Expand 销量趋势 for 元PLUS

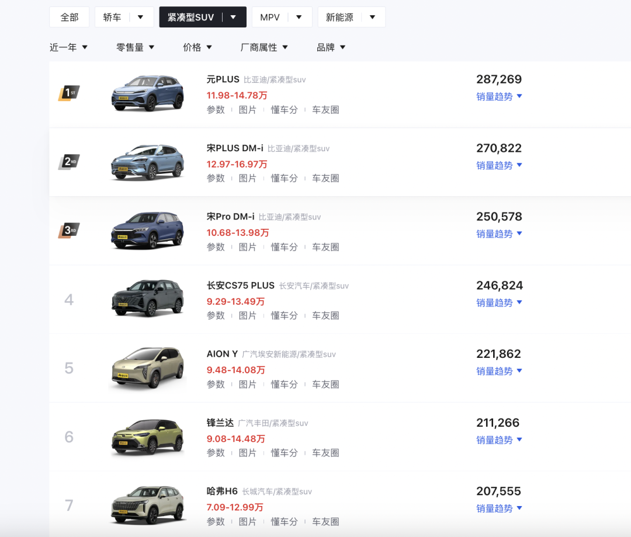499,96
